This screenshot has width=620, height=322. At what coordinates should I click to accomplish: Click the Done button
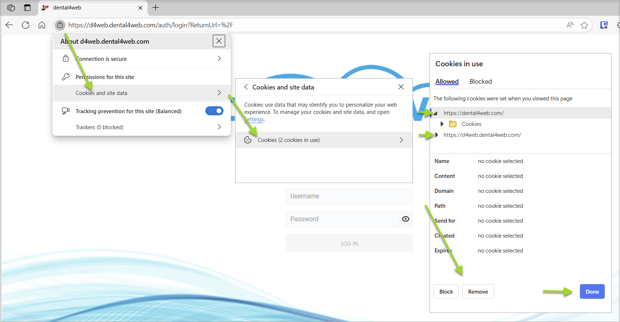tap(592, 291)
